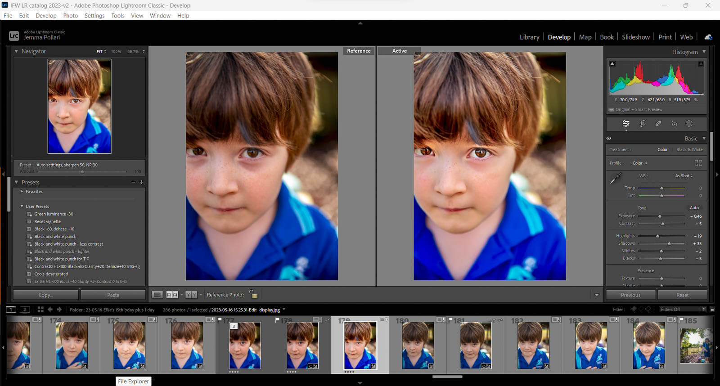Screen dimensions: 720x386
Task: Open the WB As Shot dropdown
Action: [684, 176]
